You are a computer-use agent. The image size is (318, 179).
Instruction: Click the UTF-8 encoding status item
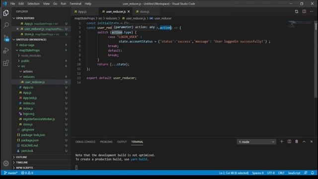(271, 173)
